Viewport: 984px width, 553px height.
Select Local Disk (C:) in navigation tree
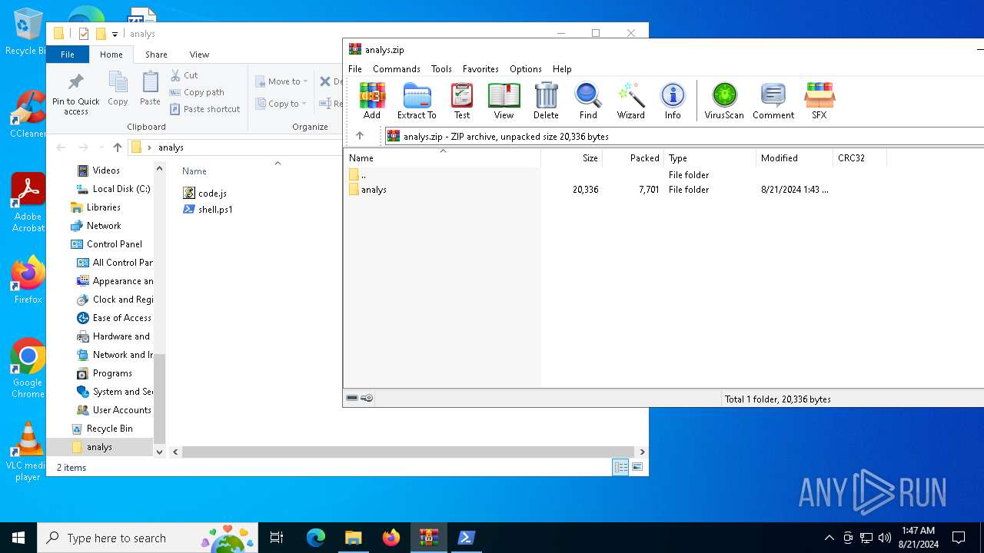tap(121, 189)
